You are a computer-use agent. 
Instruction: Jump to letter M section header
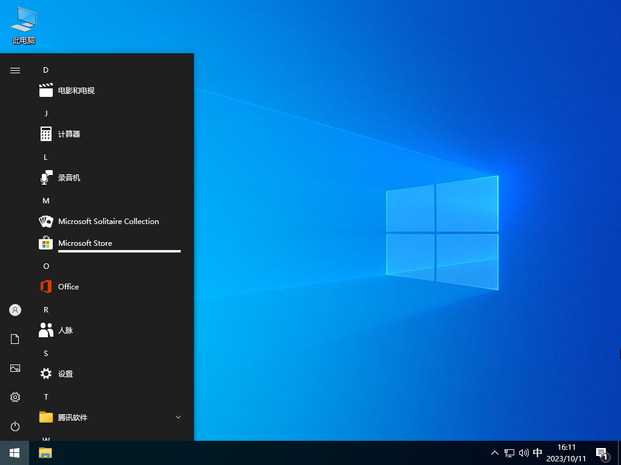click(x=45, y=200)
